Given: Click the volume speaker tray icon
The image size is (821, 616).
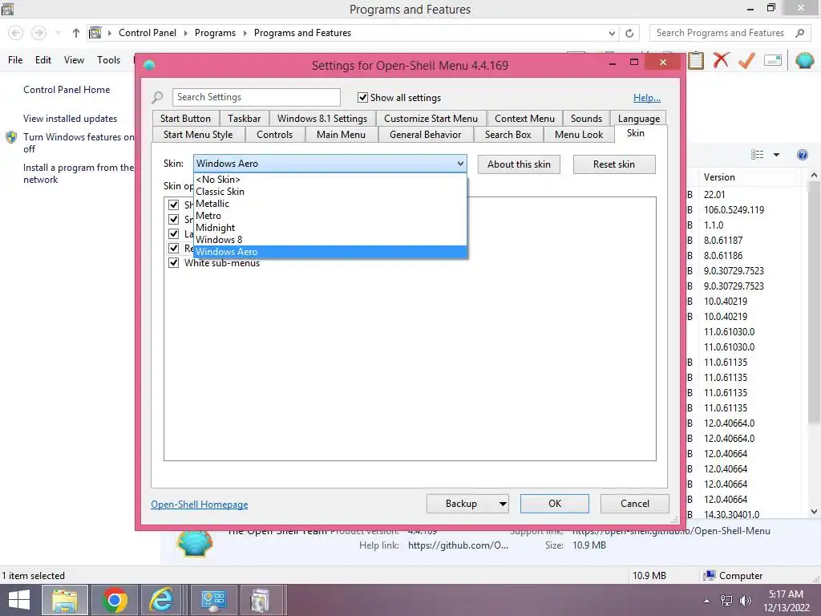Looking at the screenshot, I should pos(746,601).
